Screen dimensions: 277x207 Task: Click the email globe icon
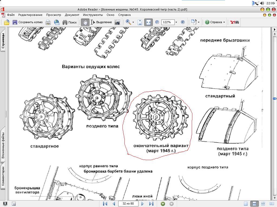point(57,22)
